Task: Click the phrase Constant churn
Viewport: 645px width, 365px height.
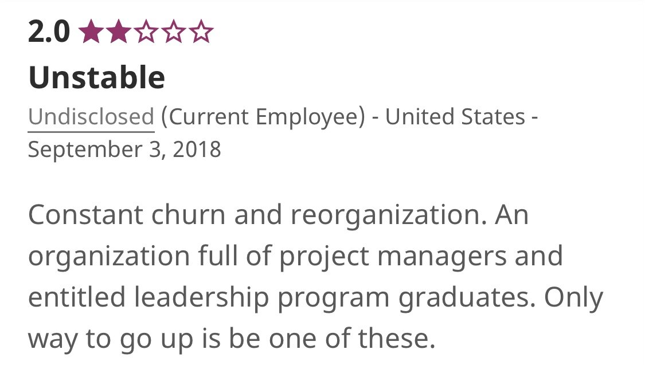Action: [x=127, y=215]
